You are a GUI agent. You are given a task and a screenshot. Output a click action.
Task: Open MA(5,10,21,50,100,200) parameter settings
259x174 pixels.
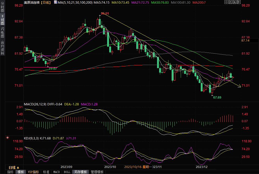click(x=75, y=2)
